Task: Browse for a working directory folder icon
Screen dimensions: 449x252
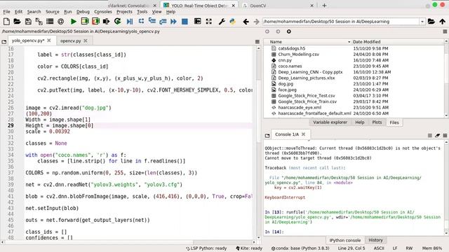Action: pos(431,22)
